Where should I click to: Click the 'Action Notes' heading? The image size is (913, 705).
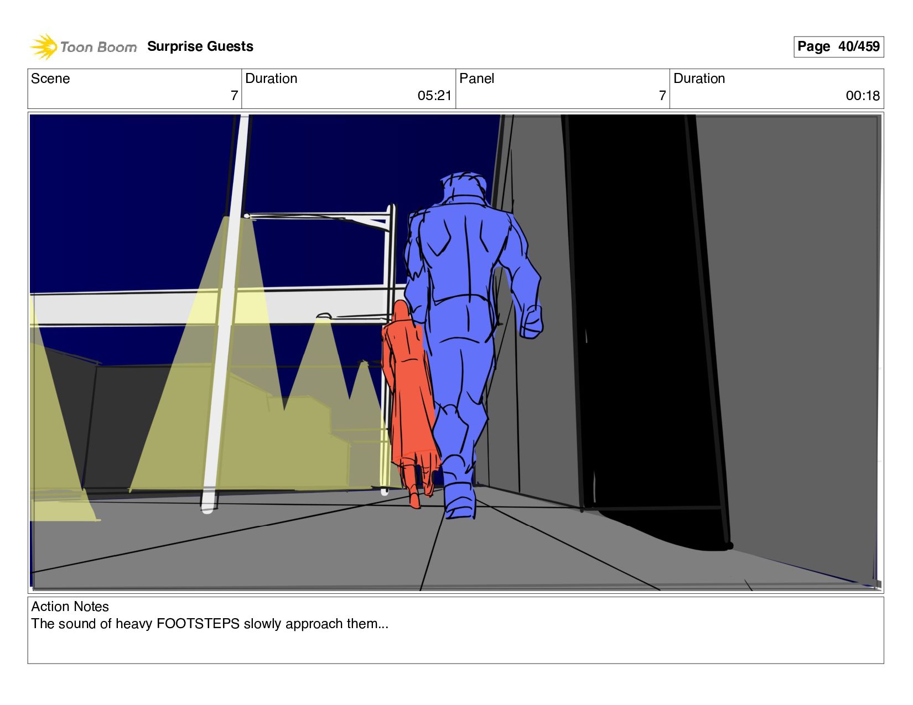[x=70, y=607]
